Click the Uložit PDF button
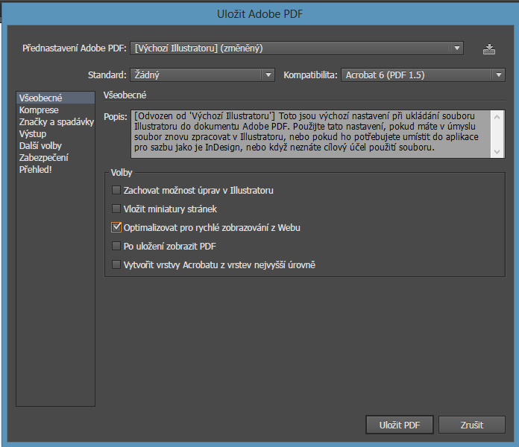Image resolution: width=519 pixels, height=447 pixels. click(x=400, y=425)
